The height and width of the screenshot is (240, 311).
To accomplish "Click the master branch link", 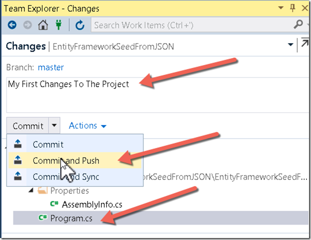I will coord(51,67).
